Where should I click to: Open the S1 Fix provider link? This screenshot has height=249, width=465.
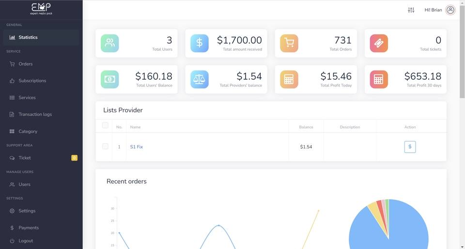point(137,147)
